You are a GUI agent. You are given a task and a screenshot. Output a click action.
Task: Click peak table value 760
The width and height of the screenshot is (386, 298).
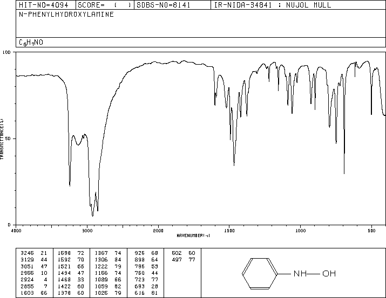tap(140, 273)
